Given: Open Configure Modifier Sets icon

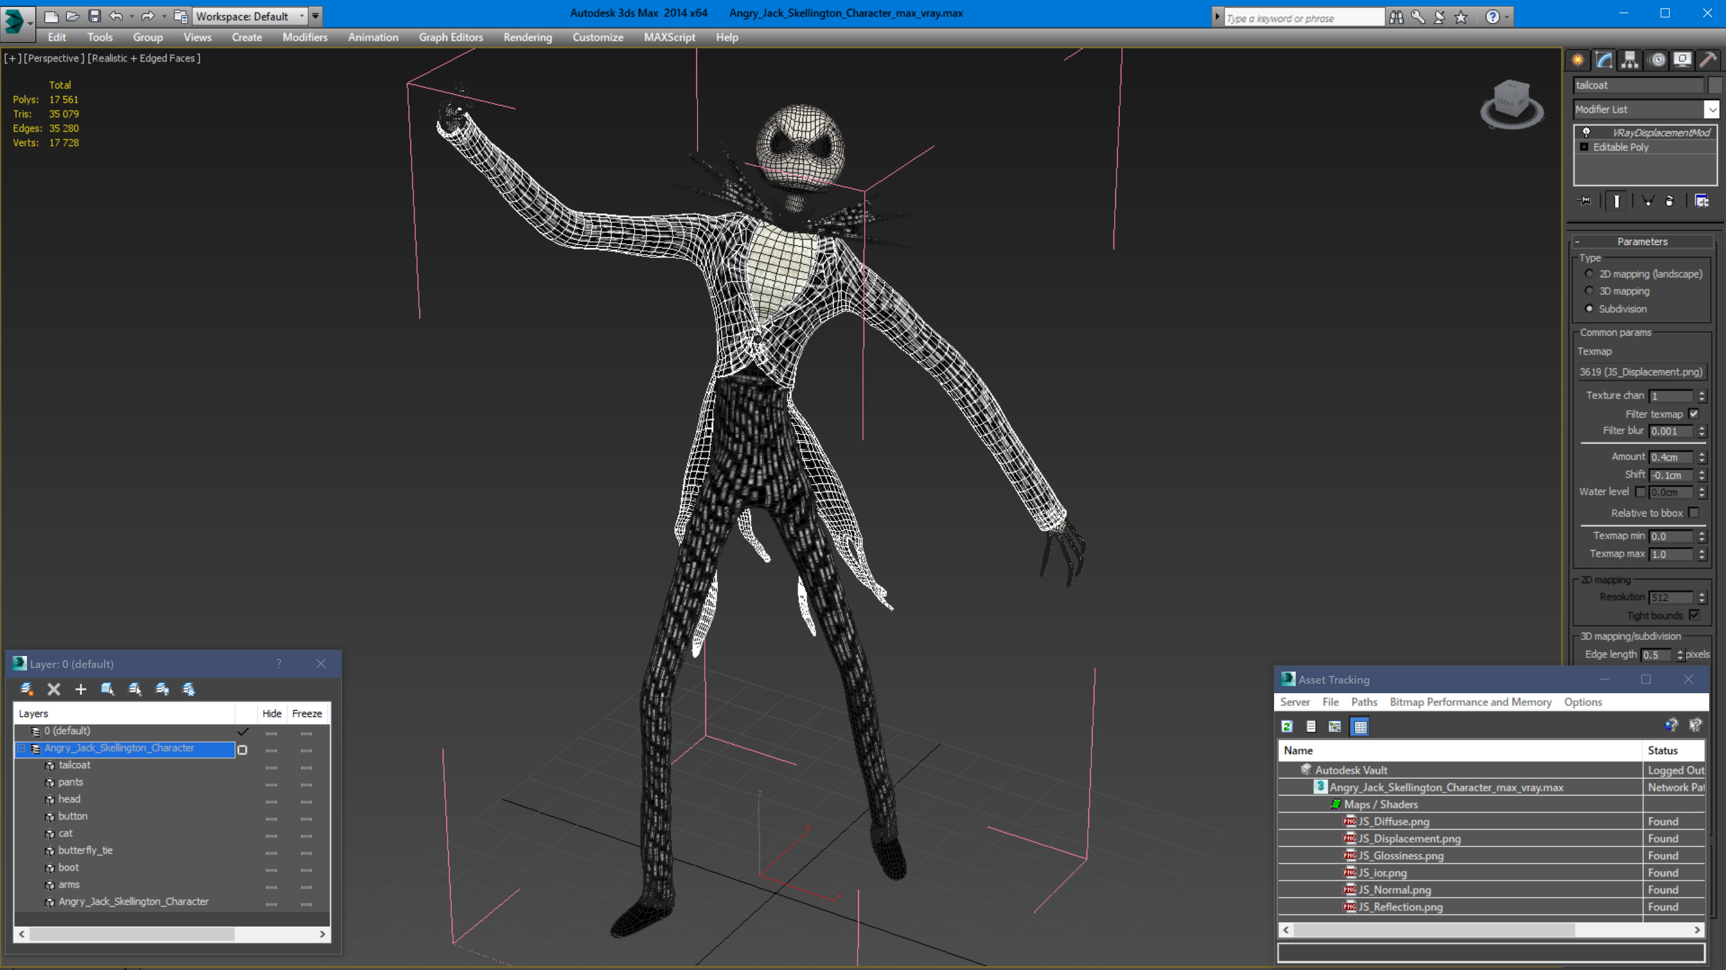Looking at the screenshot, I should point(1701,201).
